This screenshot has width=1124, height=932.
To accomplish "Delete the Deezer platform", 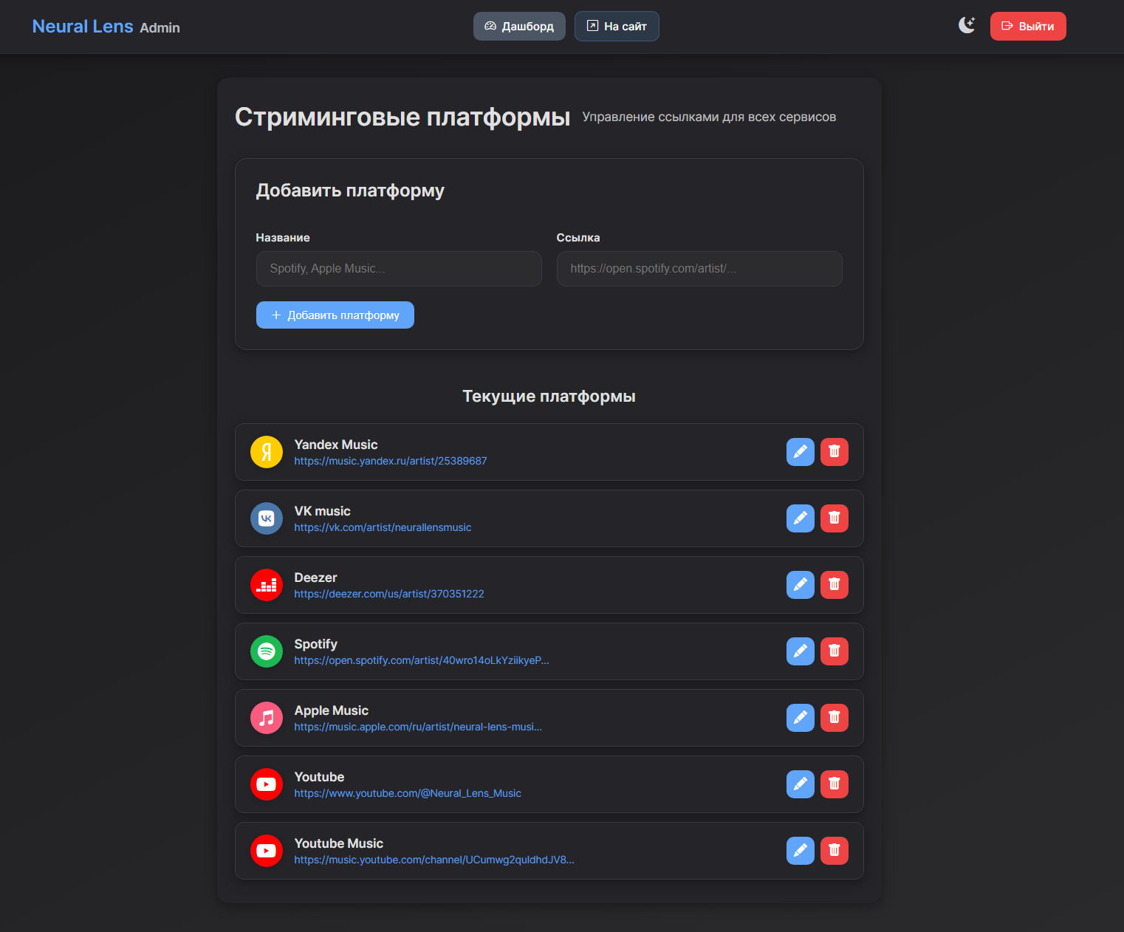I will 834,585.
